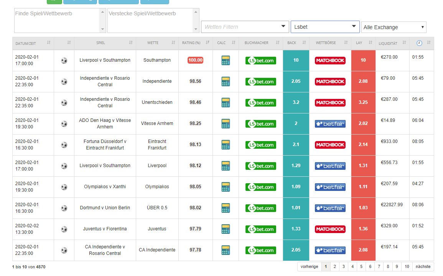The image size is (443, 276).
Task: Open calculator for Eintracht Frankfurt bet
Action: click(x=226, y=145)
